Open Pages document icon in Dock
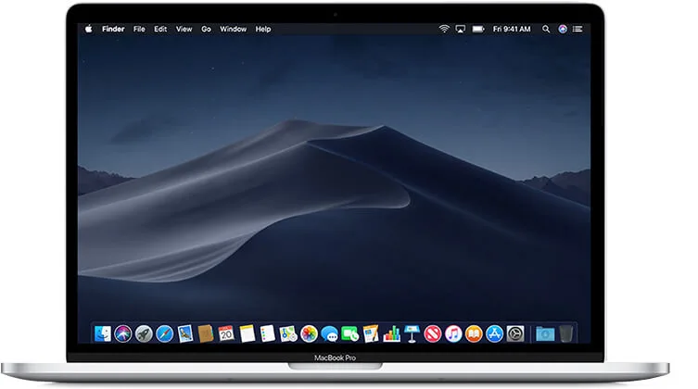 pyautogui.click(x=371, y=333)
